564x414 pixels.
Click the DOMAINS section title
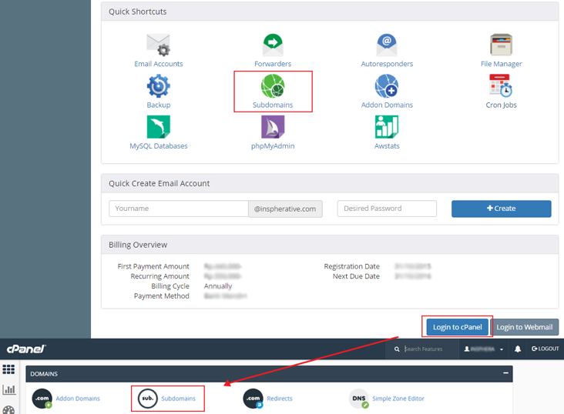pyautogui.click(x=44, y=374)
